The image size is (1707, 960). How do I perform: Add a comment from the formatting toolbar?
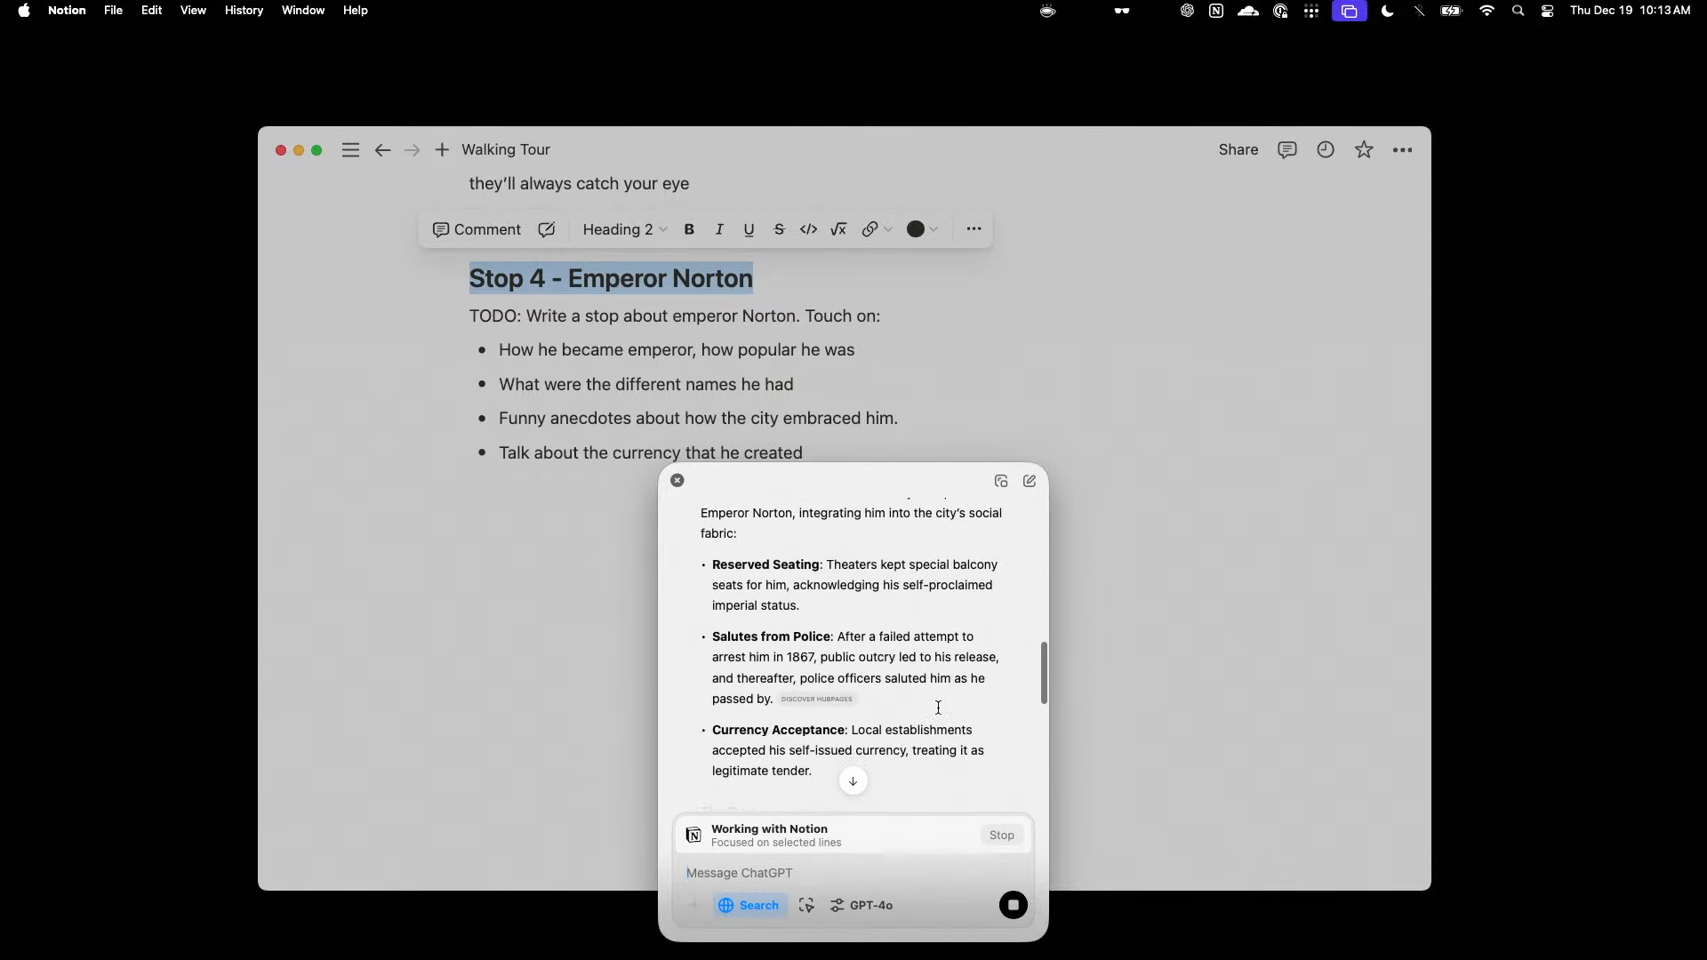point(477,229)
